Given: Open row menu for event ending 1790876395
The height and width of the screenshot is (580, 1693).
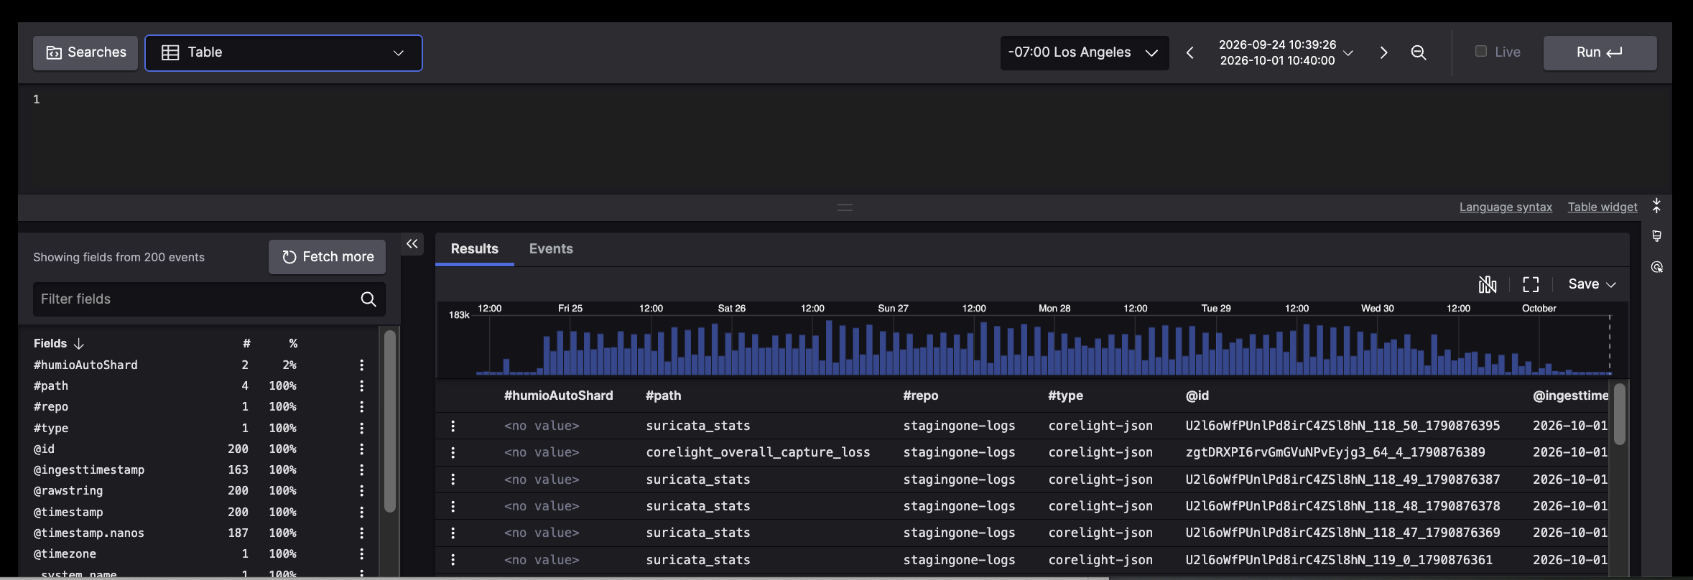Looking at the screenshot, I should (x=453, y=426).
